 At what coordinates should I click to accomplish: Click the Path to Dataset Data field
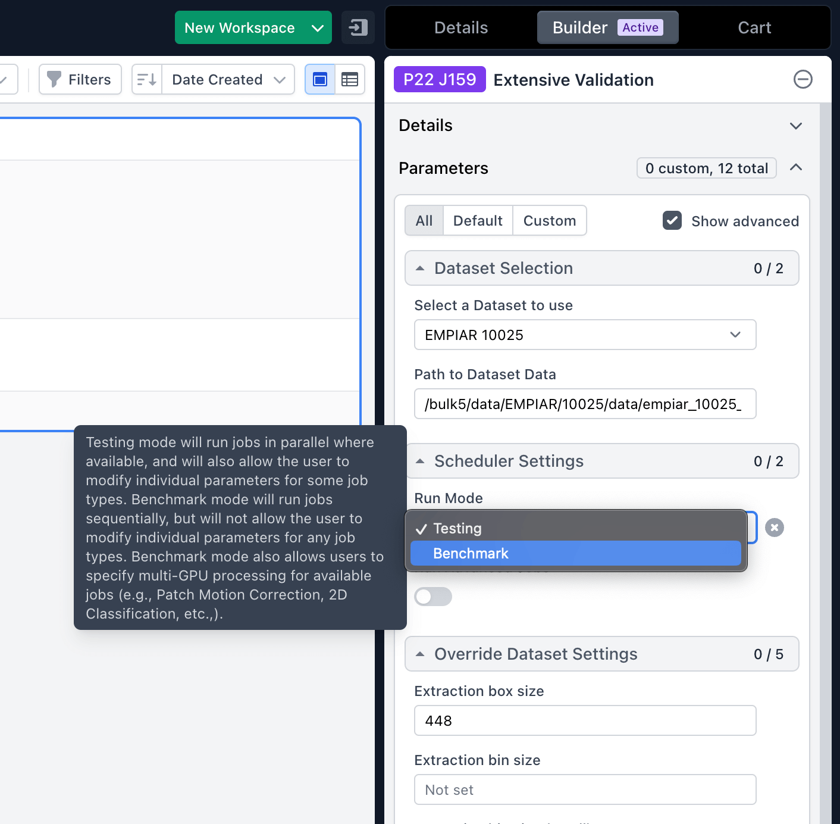point(585,404)
